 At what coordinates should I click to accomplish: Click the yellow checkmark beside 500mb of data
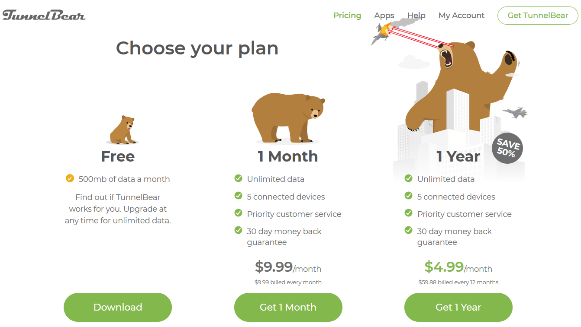(x=70, y=178)
